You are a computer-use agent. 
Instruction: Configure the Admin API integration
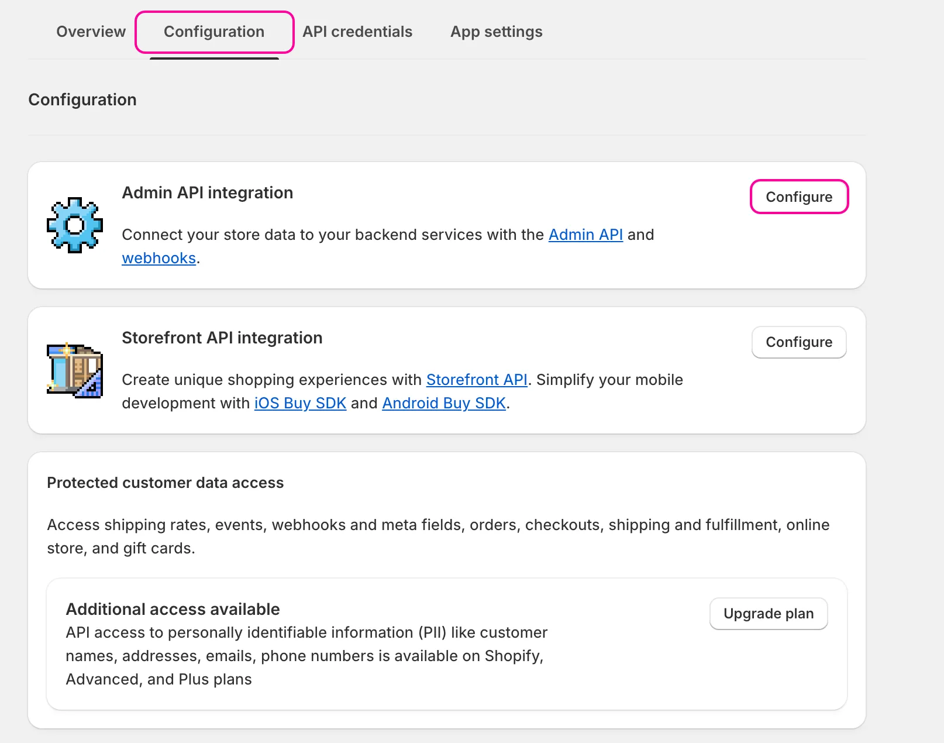[x=799, y=197]
